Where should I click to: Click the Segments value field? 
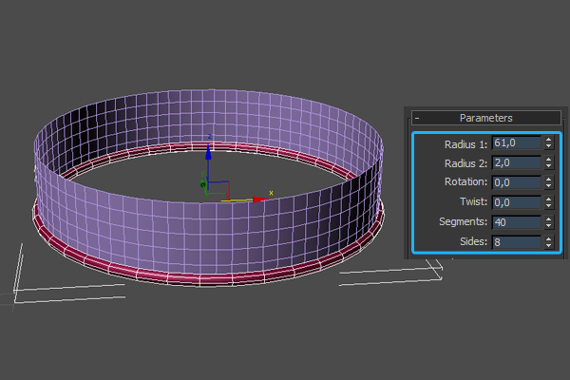515,222
